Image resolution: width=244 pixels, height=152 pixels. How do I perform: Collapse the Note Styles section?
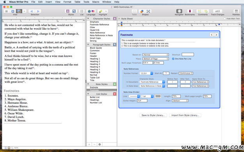pyautogui.click(x=88, y=84)
